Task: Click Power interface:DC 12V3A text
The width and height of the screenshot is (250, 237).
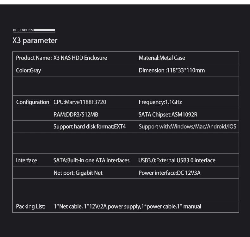Action: pyautogui.click(x=169, y=173)
